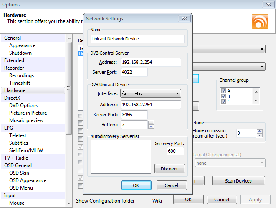
Task: Decrease the Buffers value with down arrow
Action: pyautogui.click(x=151, y=127)
